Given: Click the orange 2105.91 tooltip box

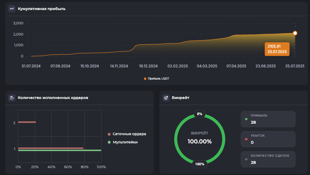Looking at the screenshot, I should [277, 49].
